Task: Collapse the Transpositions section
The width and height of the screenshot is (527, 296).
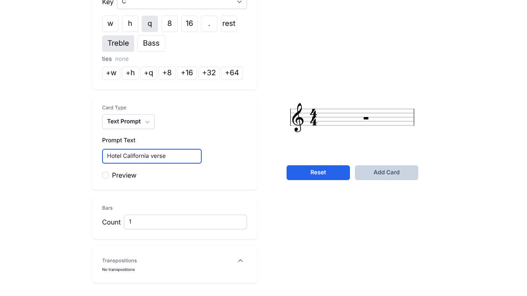Action: (240, 261)
